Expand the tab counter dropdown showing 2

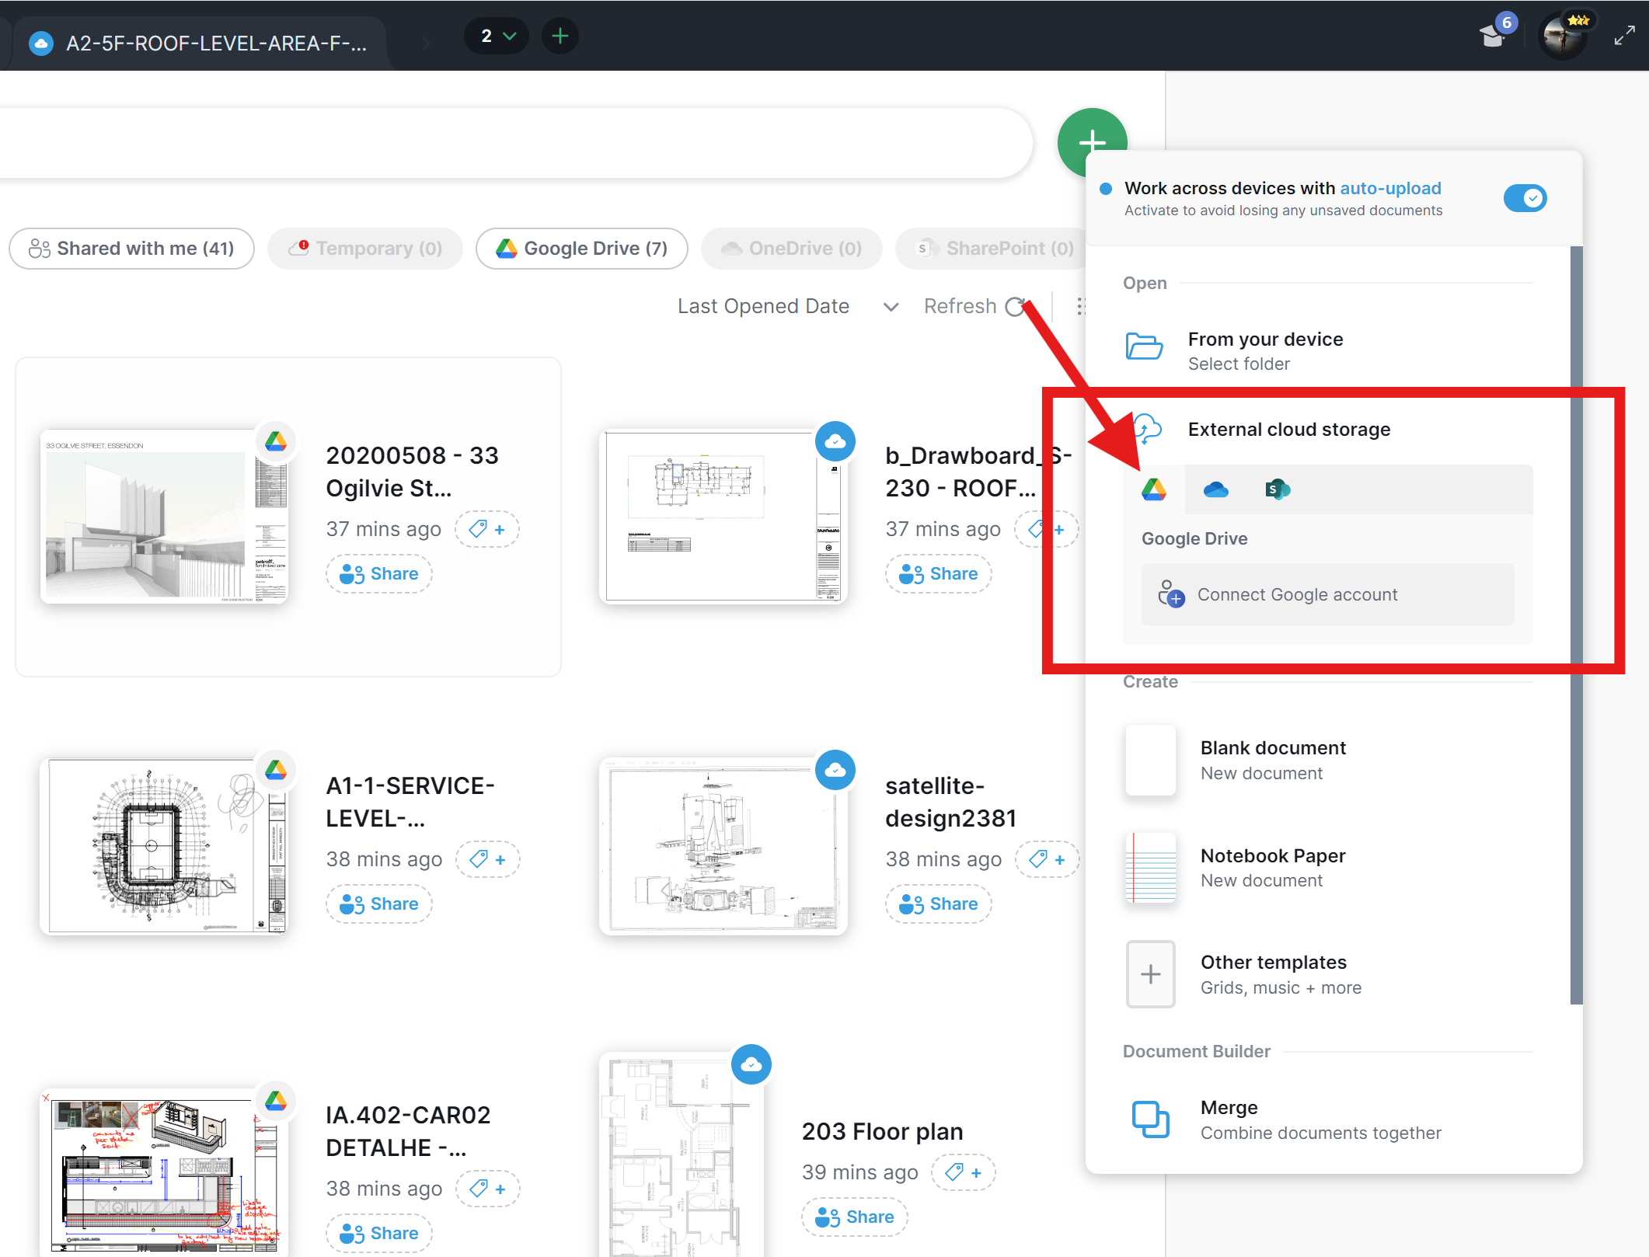pos(496,35)
